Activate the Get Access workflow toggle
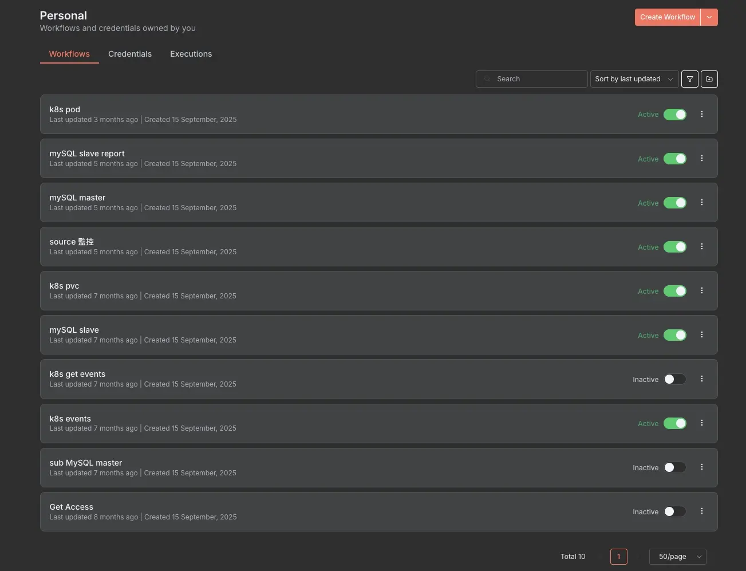Image resolution: width=746 pixels, height=571 pixels. (674, 511)
